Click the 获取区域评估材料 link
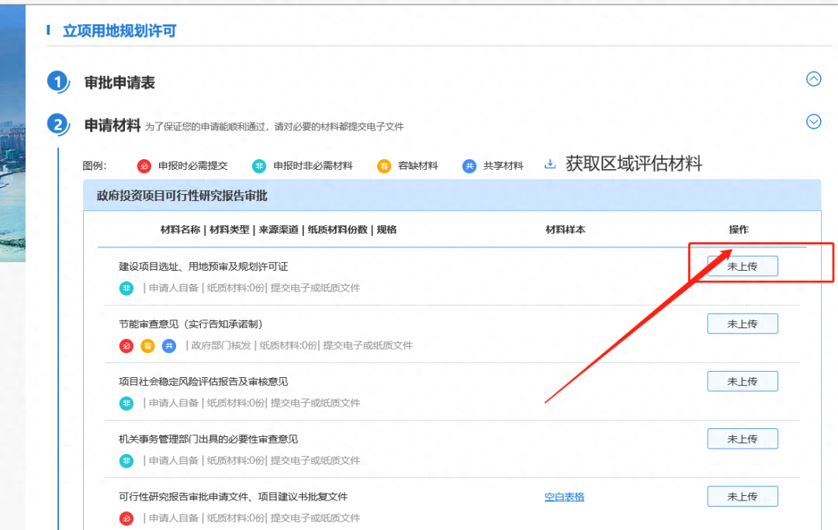This screenshot has width=838, height=530. (633, 164)
